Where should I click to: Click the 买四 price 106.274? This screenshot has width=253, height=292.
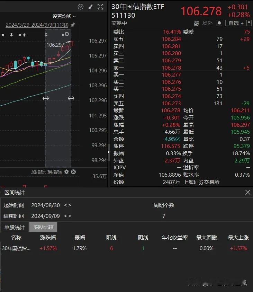(x=171, y=96)
